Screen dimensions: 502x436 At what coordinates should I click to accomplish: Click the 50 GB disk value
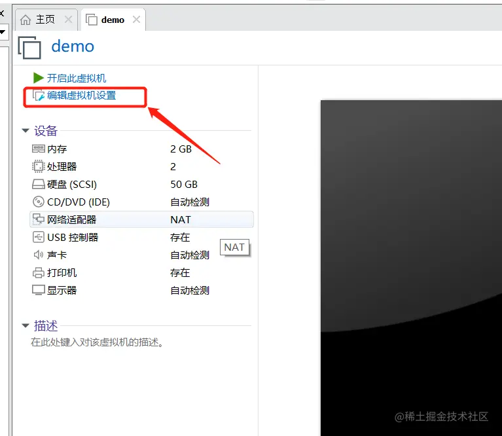[184, 184]
